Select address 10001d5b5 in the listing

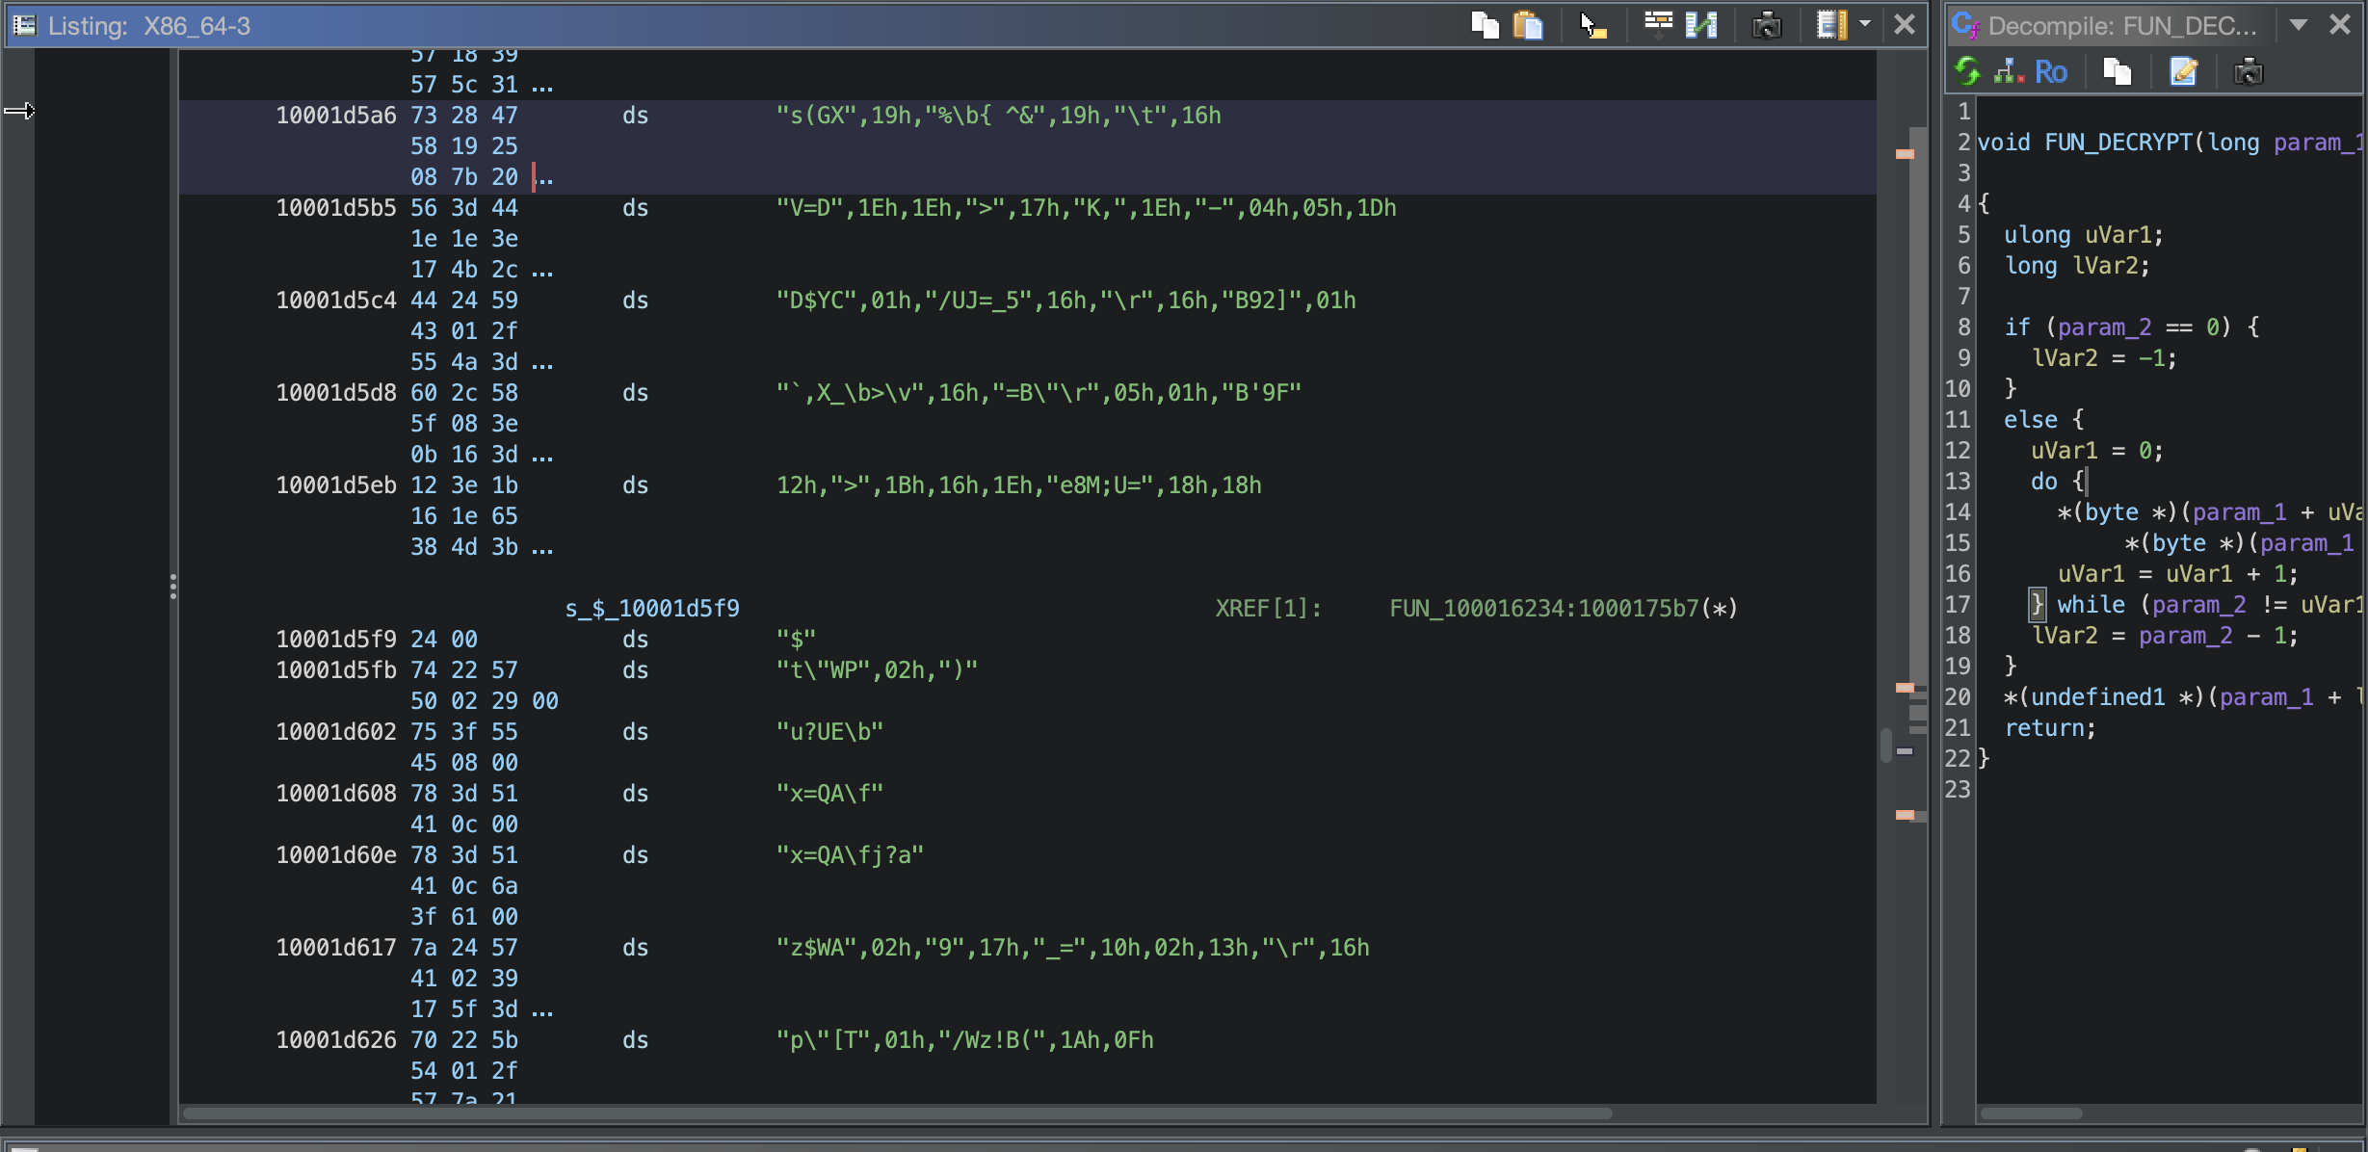coord(336,208)
